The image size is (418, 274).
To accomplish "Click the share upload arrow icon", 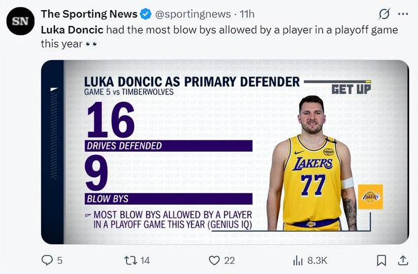I will pyautogui.click(x=402, y=260).
